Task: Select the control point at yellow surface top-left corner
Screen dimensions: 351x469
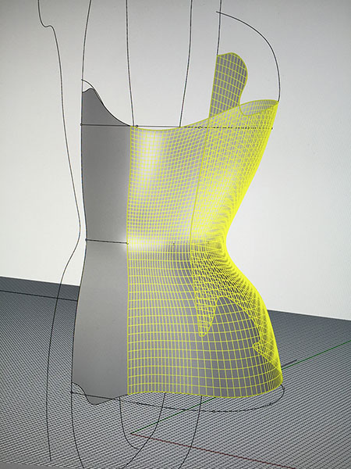Action: click(x=136, y=126)
